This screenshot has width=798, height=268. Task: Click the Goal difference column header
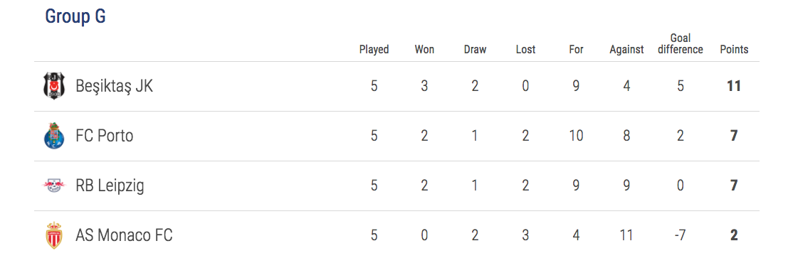[x=681, y=44]
